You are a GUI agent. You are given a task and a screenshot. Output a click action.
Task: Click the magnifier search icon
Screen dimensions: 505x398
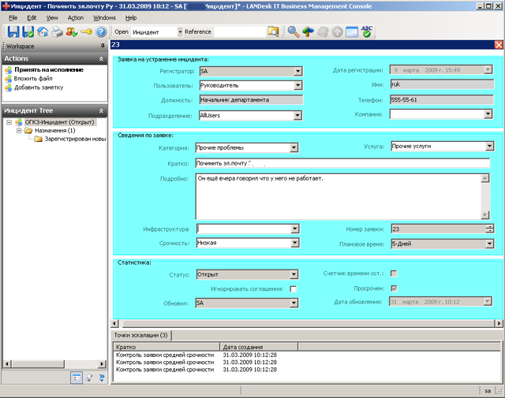[x=294, y=32]
